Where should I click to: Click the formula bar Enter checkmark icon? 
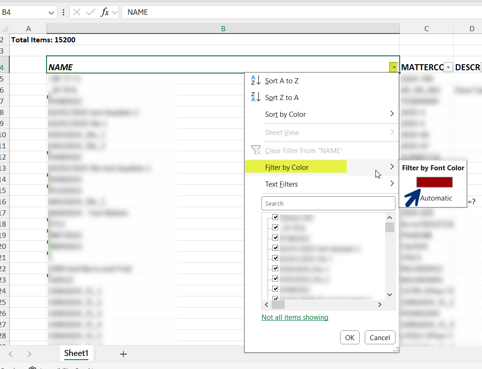point(90,12)
